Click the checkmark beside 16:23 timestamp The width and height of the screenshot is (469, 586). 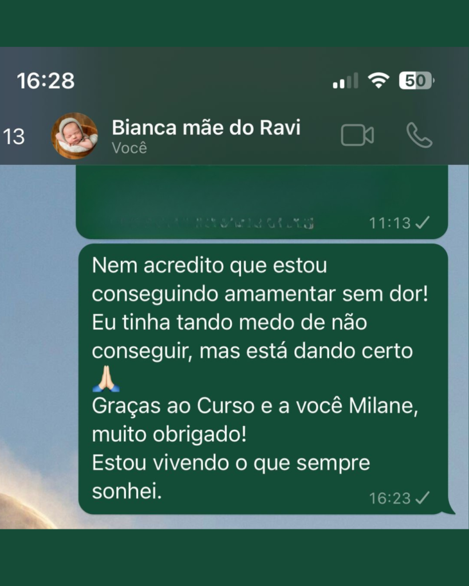coord(422,498)
